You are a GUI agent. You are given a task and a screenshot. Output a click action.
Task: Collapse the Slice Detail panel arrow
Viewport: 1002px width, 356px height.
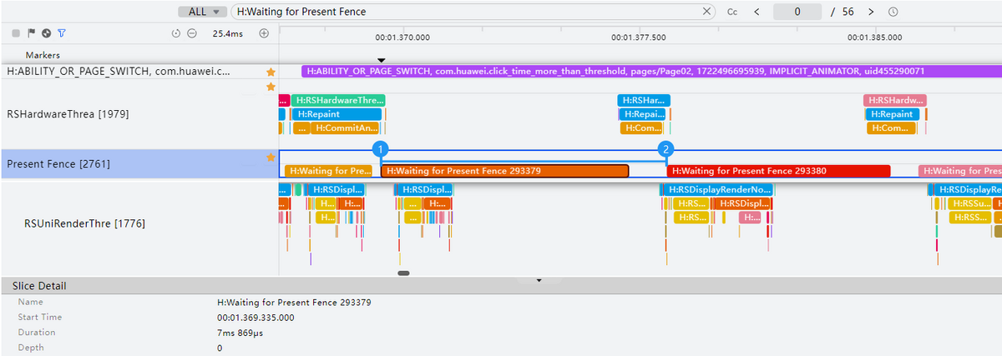pos(539,281)
